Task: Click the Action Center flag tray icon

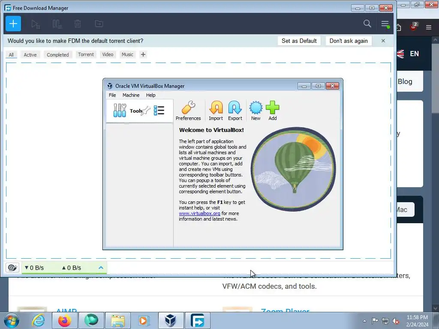Action: click(375, 321)
